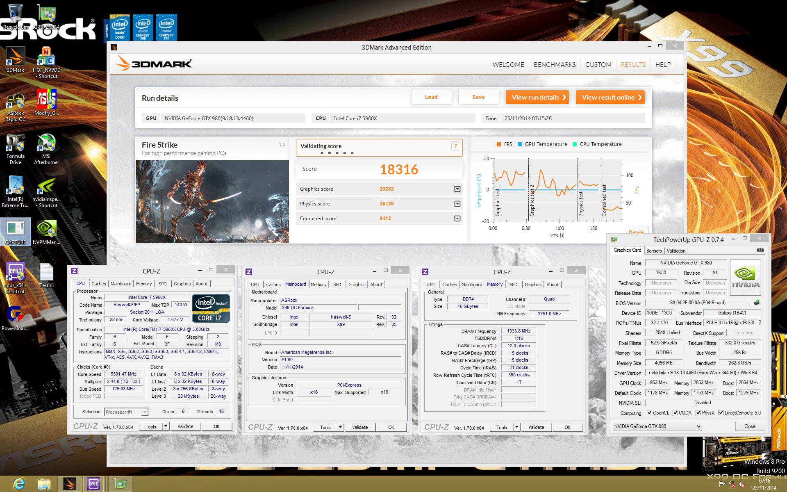
Task: Open Processor #1 selection dropdown
Action: (x=126, y=412)
